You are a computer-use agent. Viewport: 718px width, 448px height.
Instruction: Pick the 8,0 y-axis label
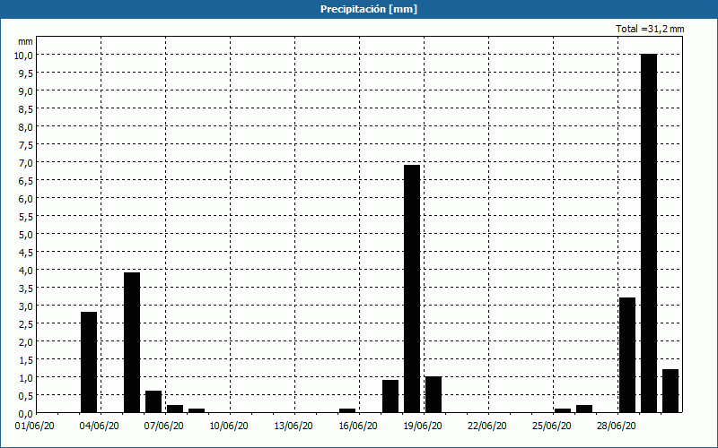(26, 126)
